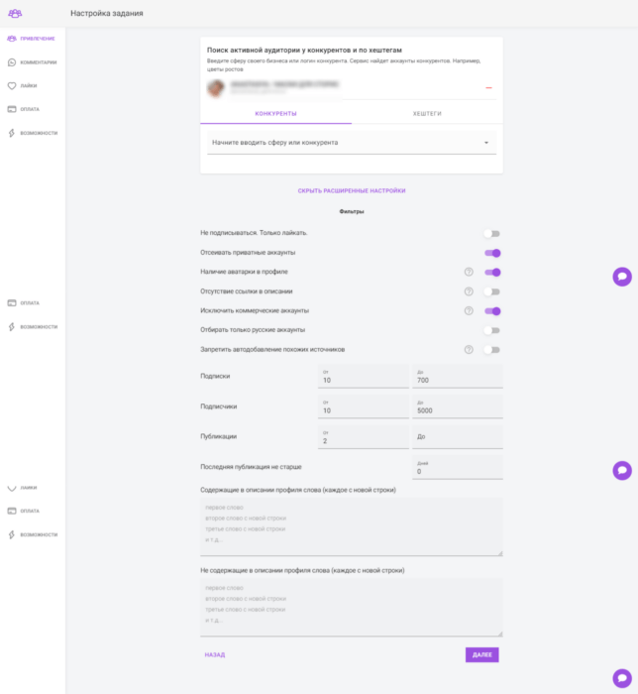
Task: Click Публикации minimum field showing 2
Action: [x=364, y=437]
